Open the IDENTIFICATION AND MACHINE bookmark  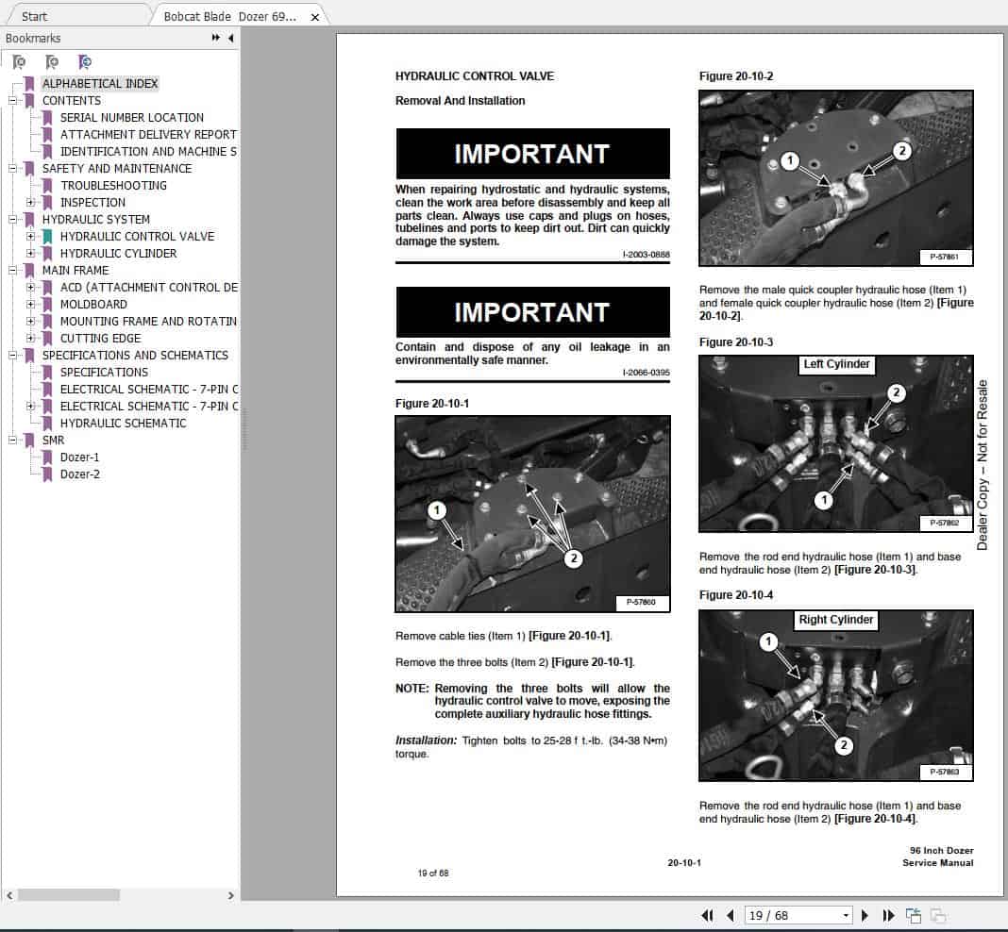pyautogui.click(x=148, y=152)
